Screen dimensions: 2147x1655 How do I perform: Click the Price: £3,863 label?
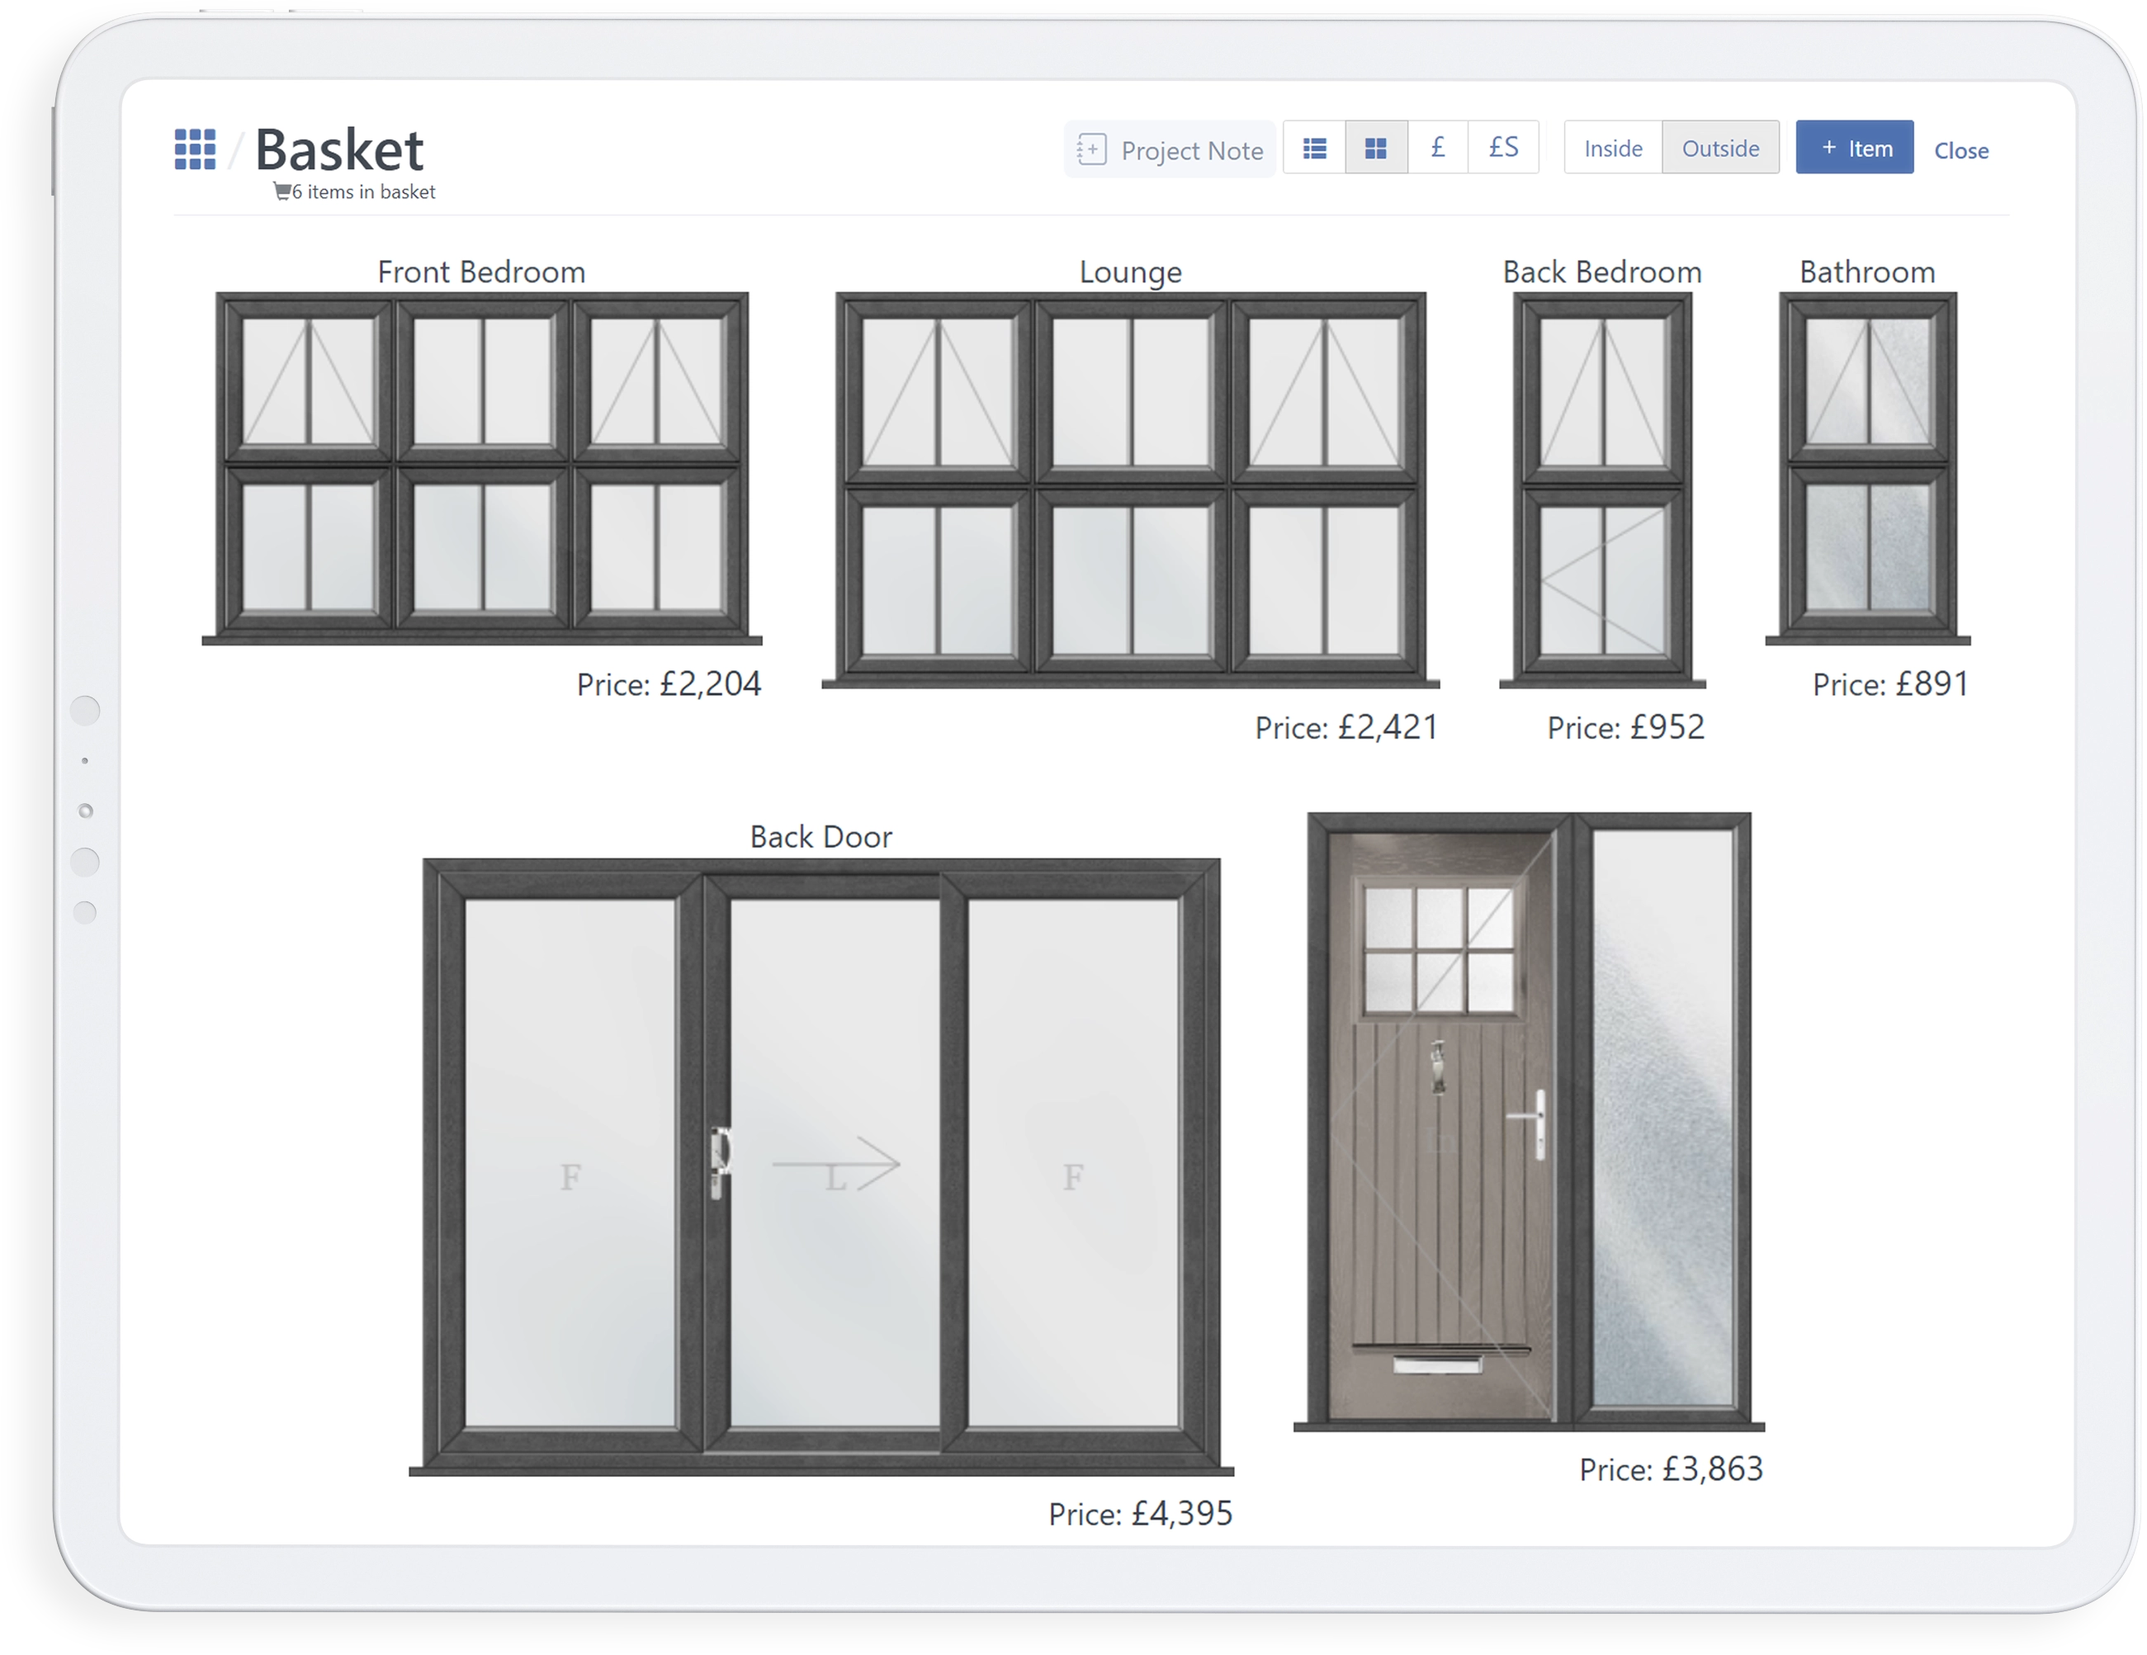click(1672, 1469)
